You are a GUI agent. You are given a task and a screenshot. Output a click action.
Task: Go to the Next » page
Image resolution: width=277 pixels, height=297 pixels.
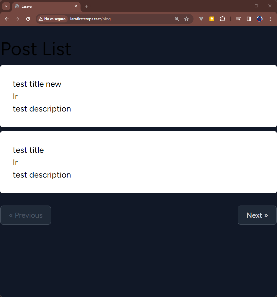257,215
